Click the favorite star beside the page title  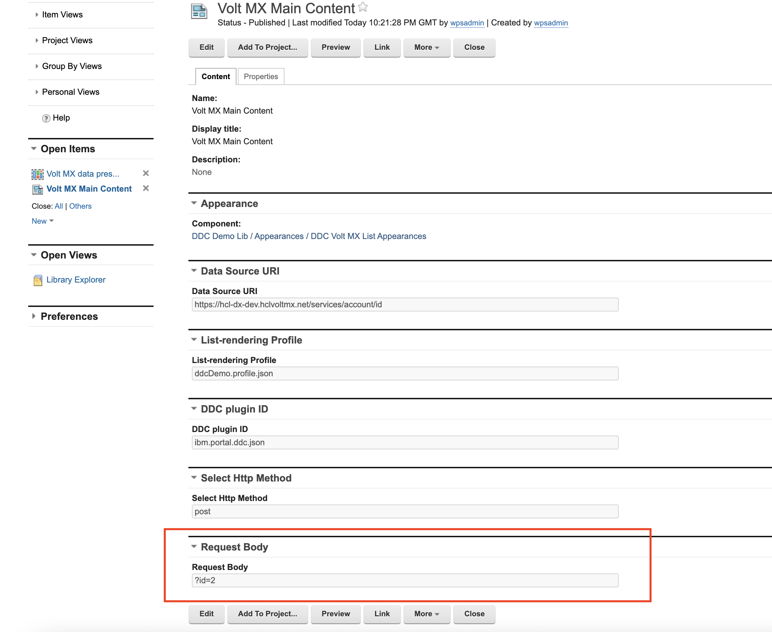click(x=363, y=7)
